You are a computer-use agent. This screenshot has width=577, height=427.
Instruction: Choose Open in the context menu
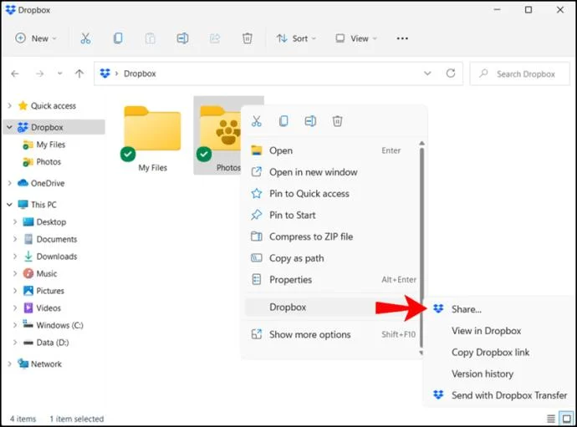[332, 150]
